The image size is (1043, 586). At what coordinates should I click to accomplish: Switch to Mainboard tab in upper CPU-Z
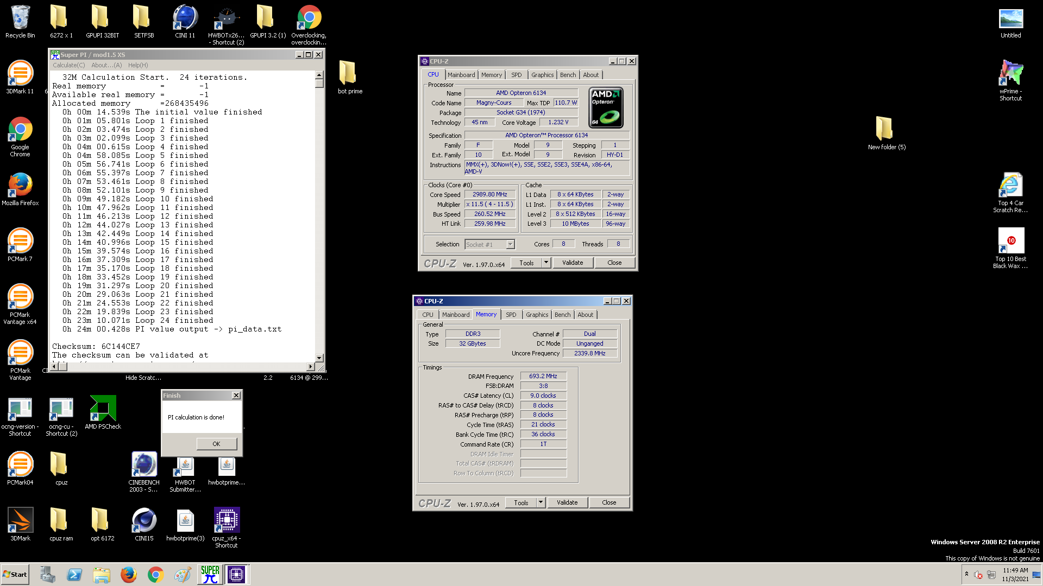click(461, 75)
